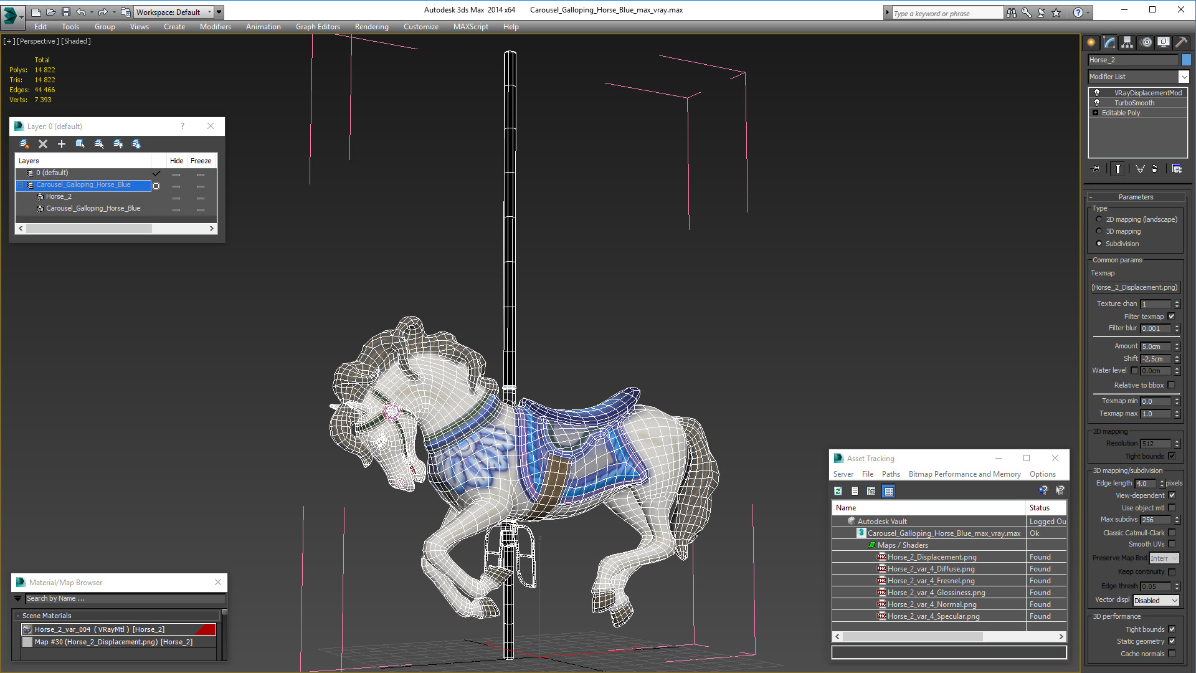Open the Rendering menu
The image size is (1196, 673).
[x=372, y=27]
